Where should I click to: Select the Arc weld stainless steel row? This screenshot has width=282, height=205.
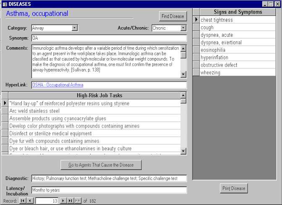pyautogui.click(x=34, y=111)
